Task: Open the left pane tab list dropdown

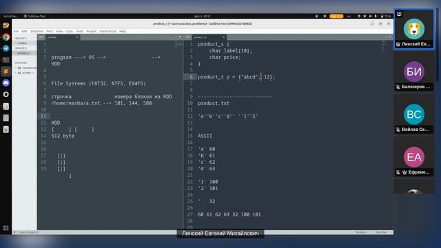Action: [180, 37]
